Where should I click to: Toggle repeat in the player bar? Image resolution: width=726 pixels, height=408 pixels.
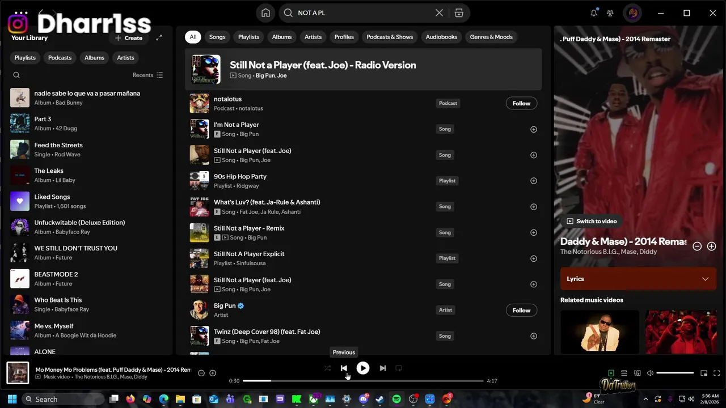pos(399,368)
